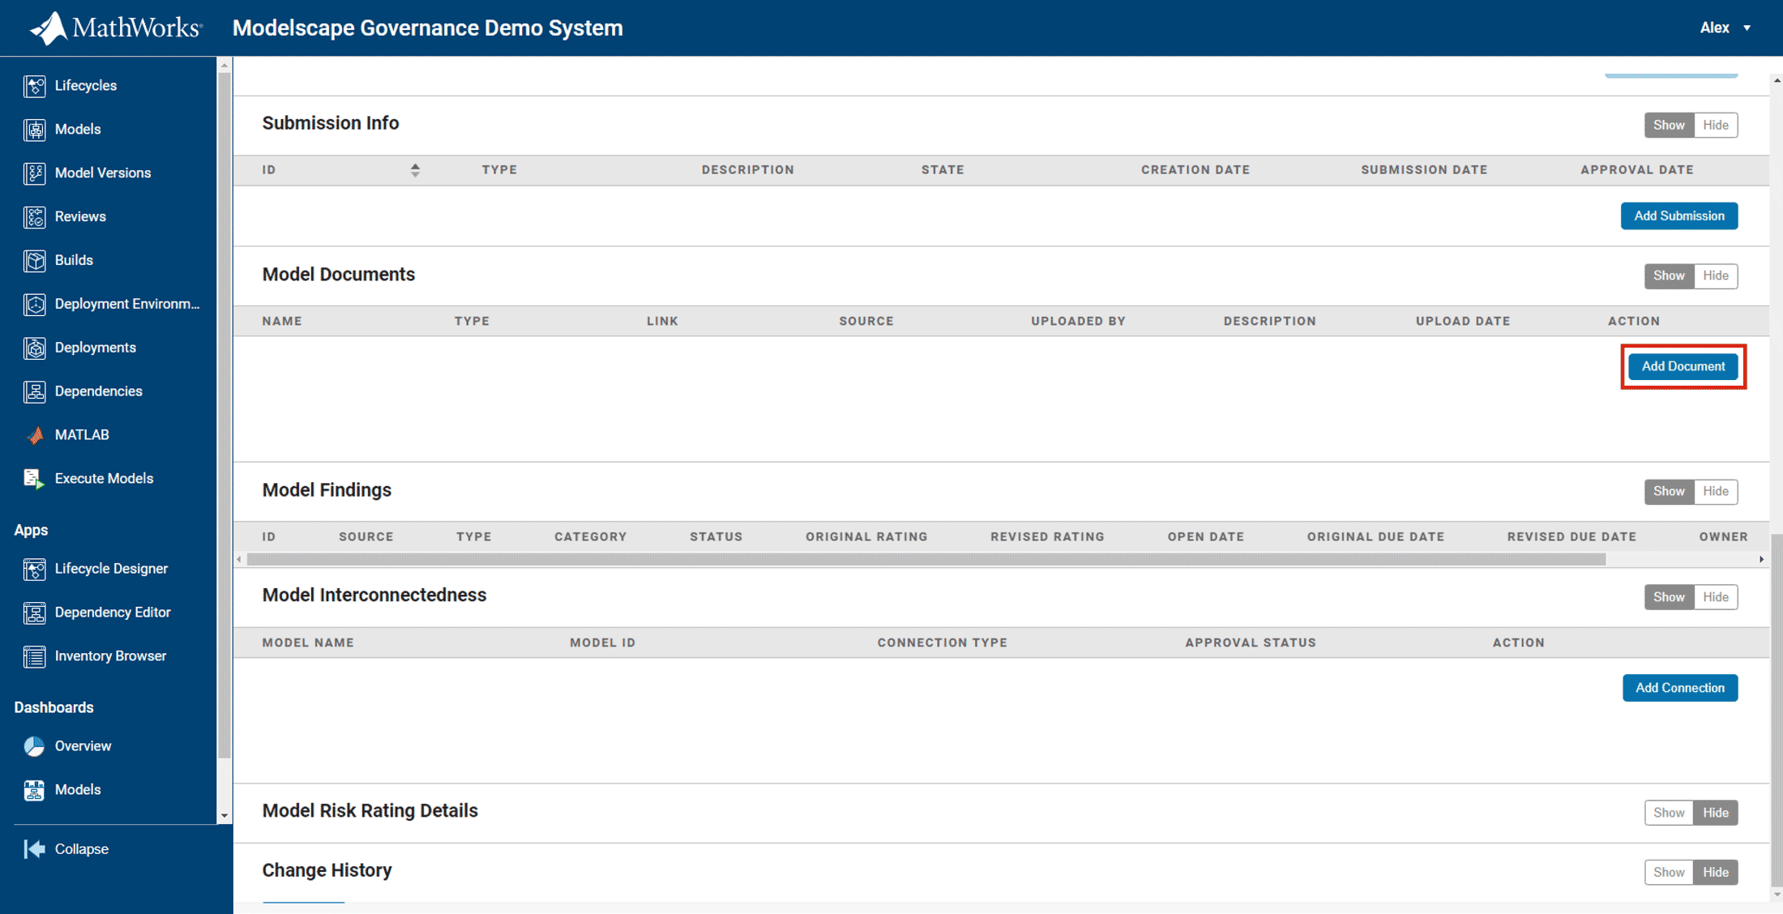1783x914 pixels.
Task: Open Execute Models icon
Action: click(34, 479)
